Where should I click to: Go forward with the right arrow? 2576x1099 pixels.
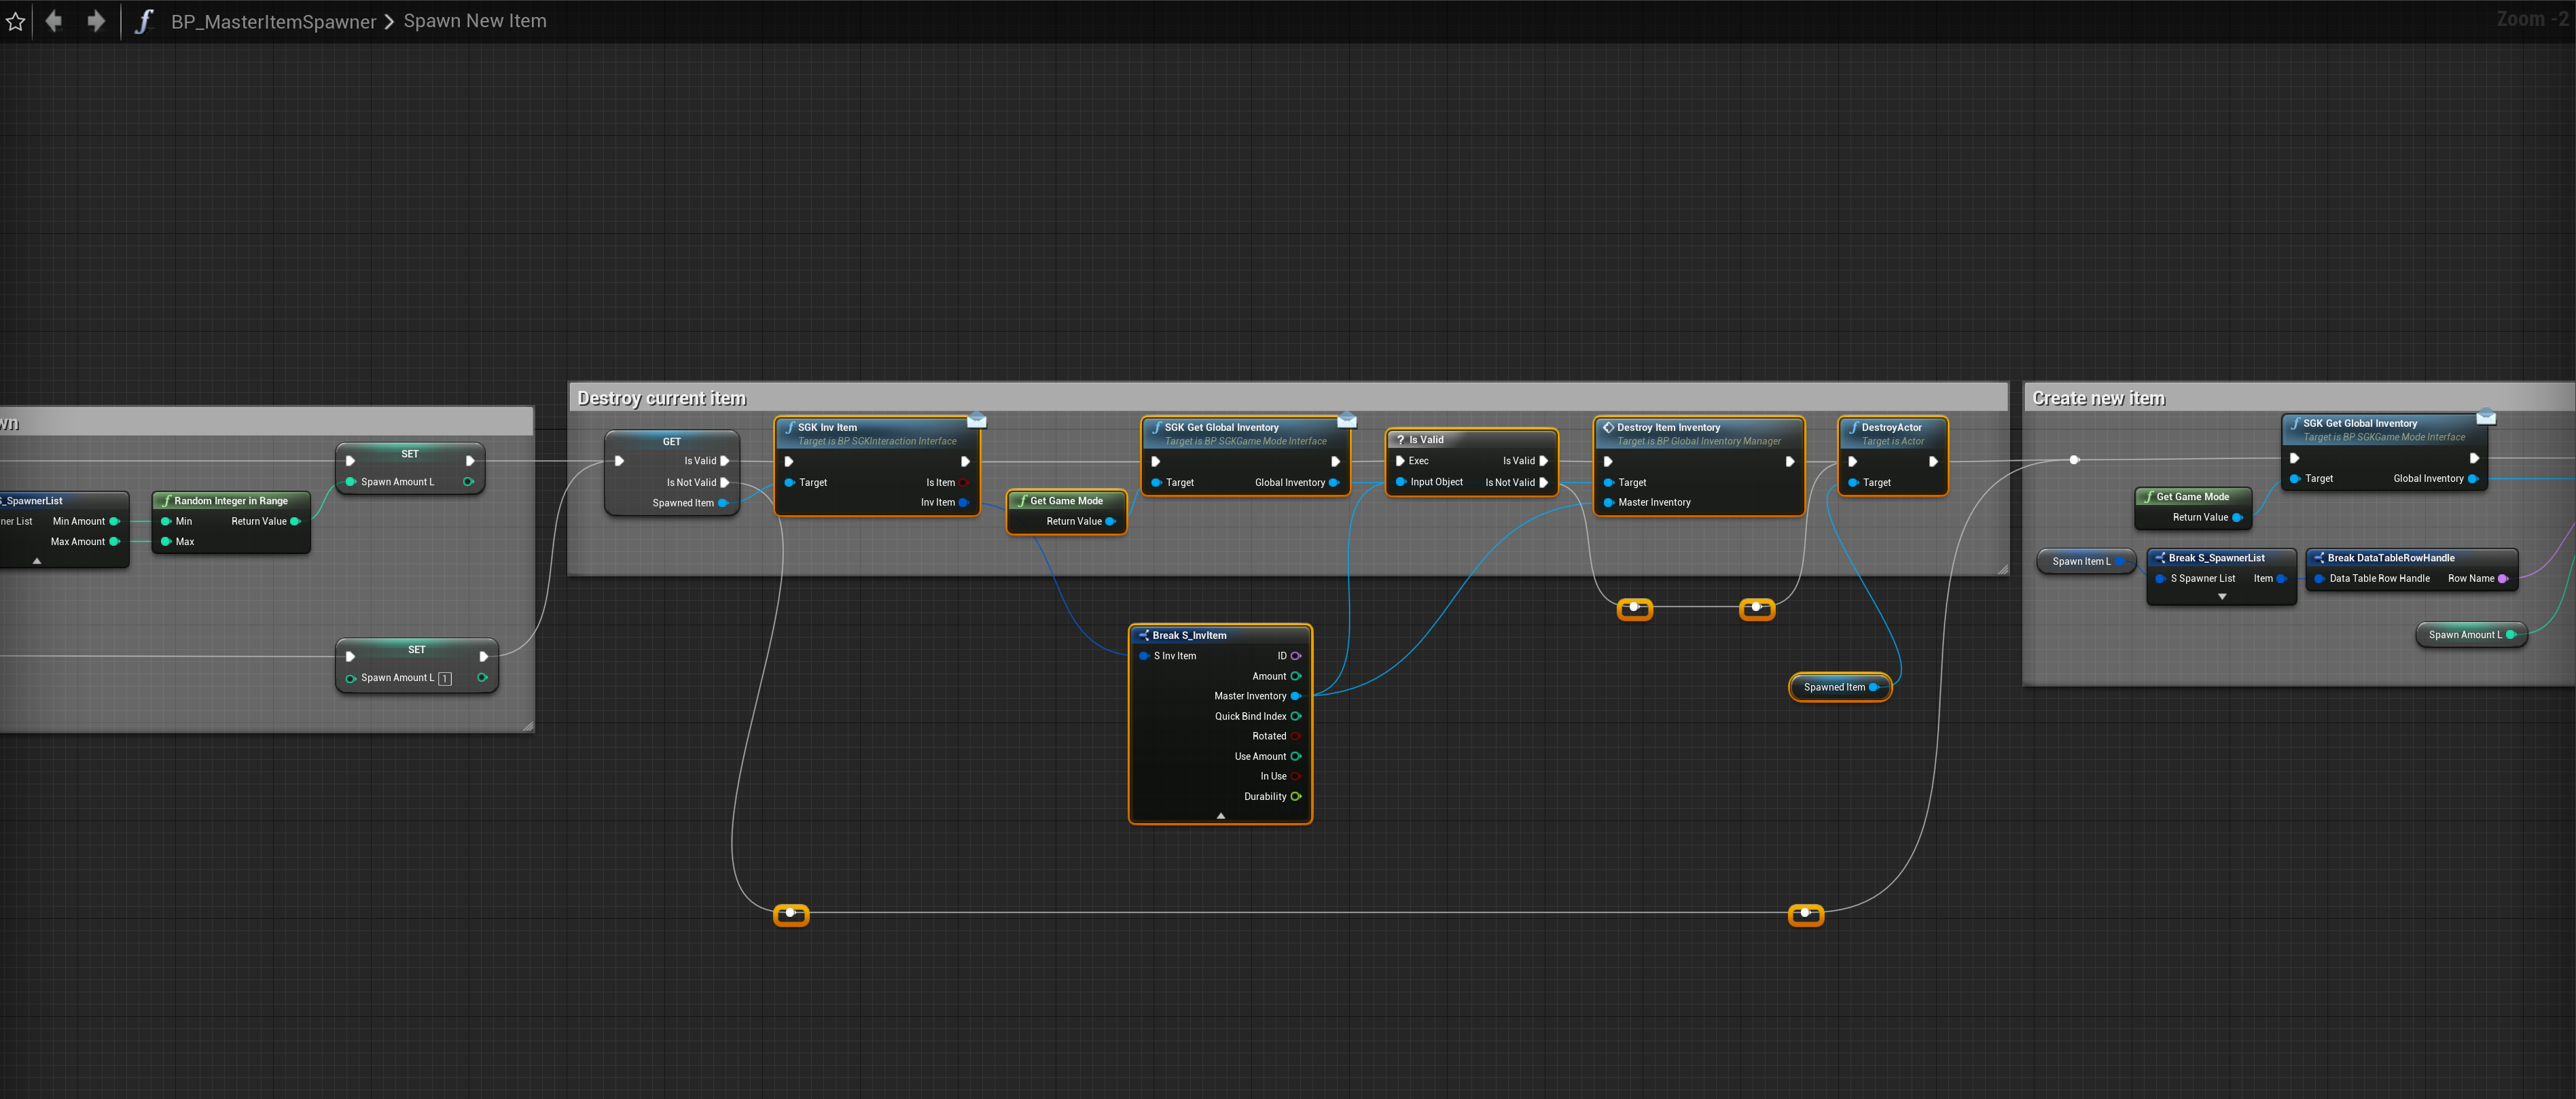tap(96, 21)
